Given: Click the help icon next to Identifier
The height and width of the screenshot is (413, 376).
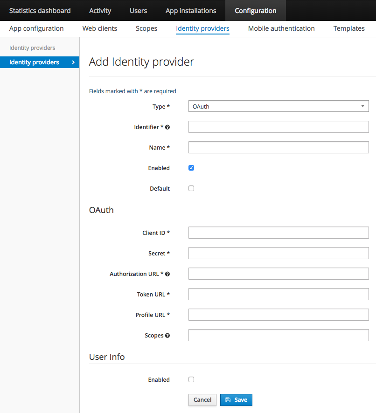Looking at the screenshot, I should point(167,127).
